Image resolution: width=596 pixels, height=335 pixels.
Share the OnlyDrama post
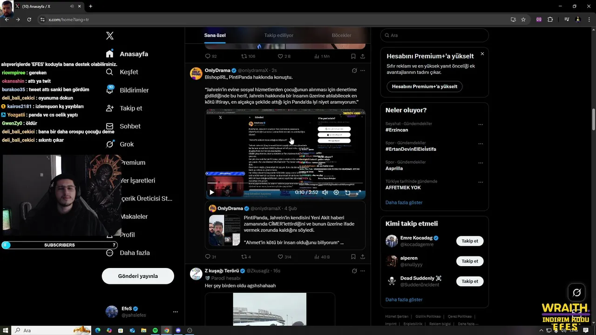[363, 256]
